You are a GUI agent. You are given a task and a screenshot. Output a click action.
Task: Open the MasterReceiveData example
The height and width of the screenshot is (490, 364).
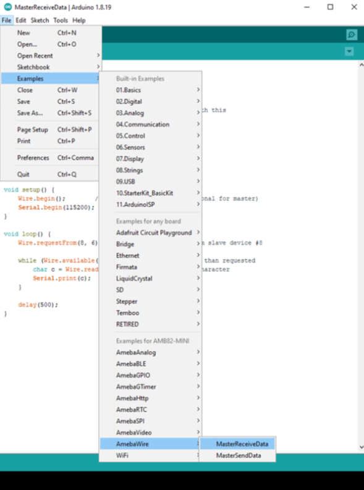[237, 444]
